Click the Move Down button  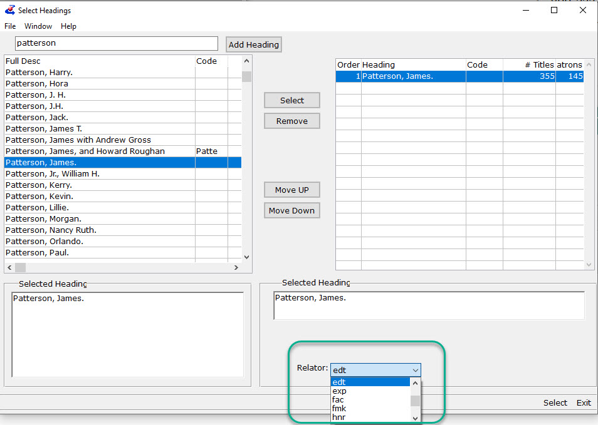click(x=291, y=210)
